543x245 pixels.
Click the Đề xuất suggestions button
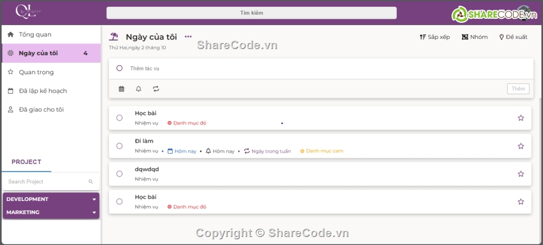tap(513, 37)
